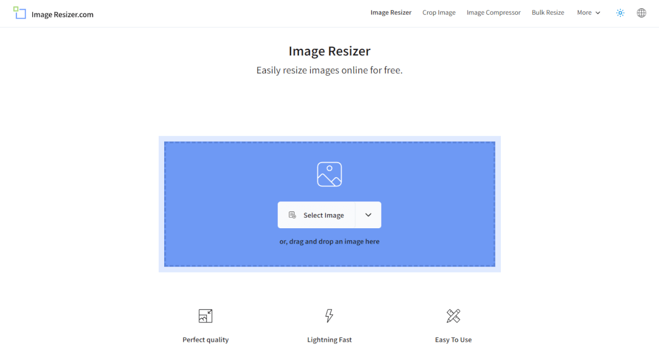Expand the dropdown arrow beside Select Image
The image size is (659, 355).
(x=368, y=215)
